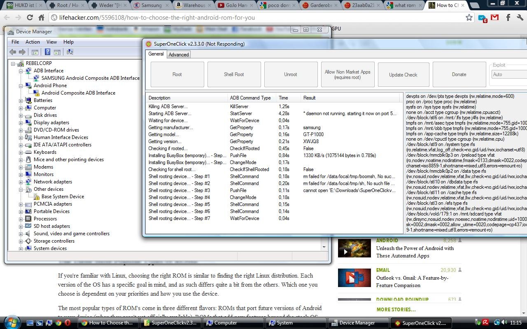Click the Sound, video and game controllers icon

click(28, 234)
